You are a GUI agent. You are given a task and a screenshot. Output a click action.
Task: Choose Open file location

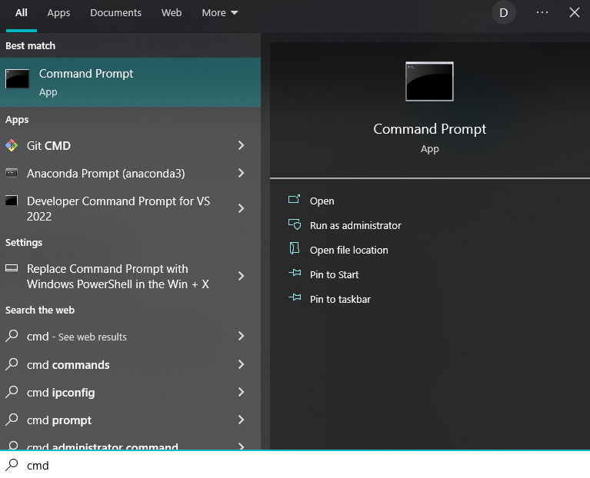348,251
